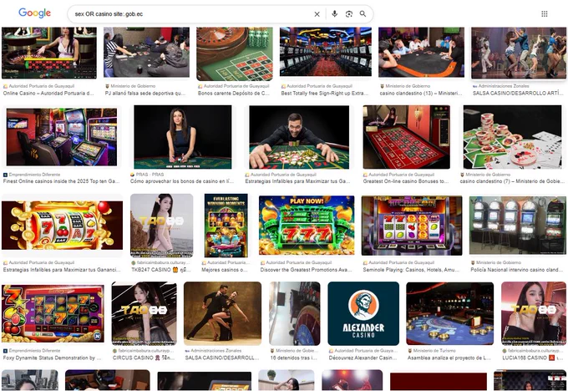Open the 'Best Totally free Sign-Right up' result
The width and height of the screenshot is (568, 391).
coord(325,94)
